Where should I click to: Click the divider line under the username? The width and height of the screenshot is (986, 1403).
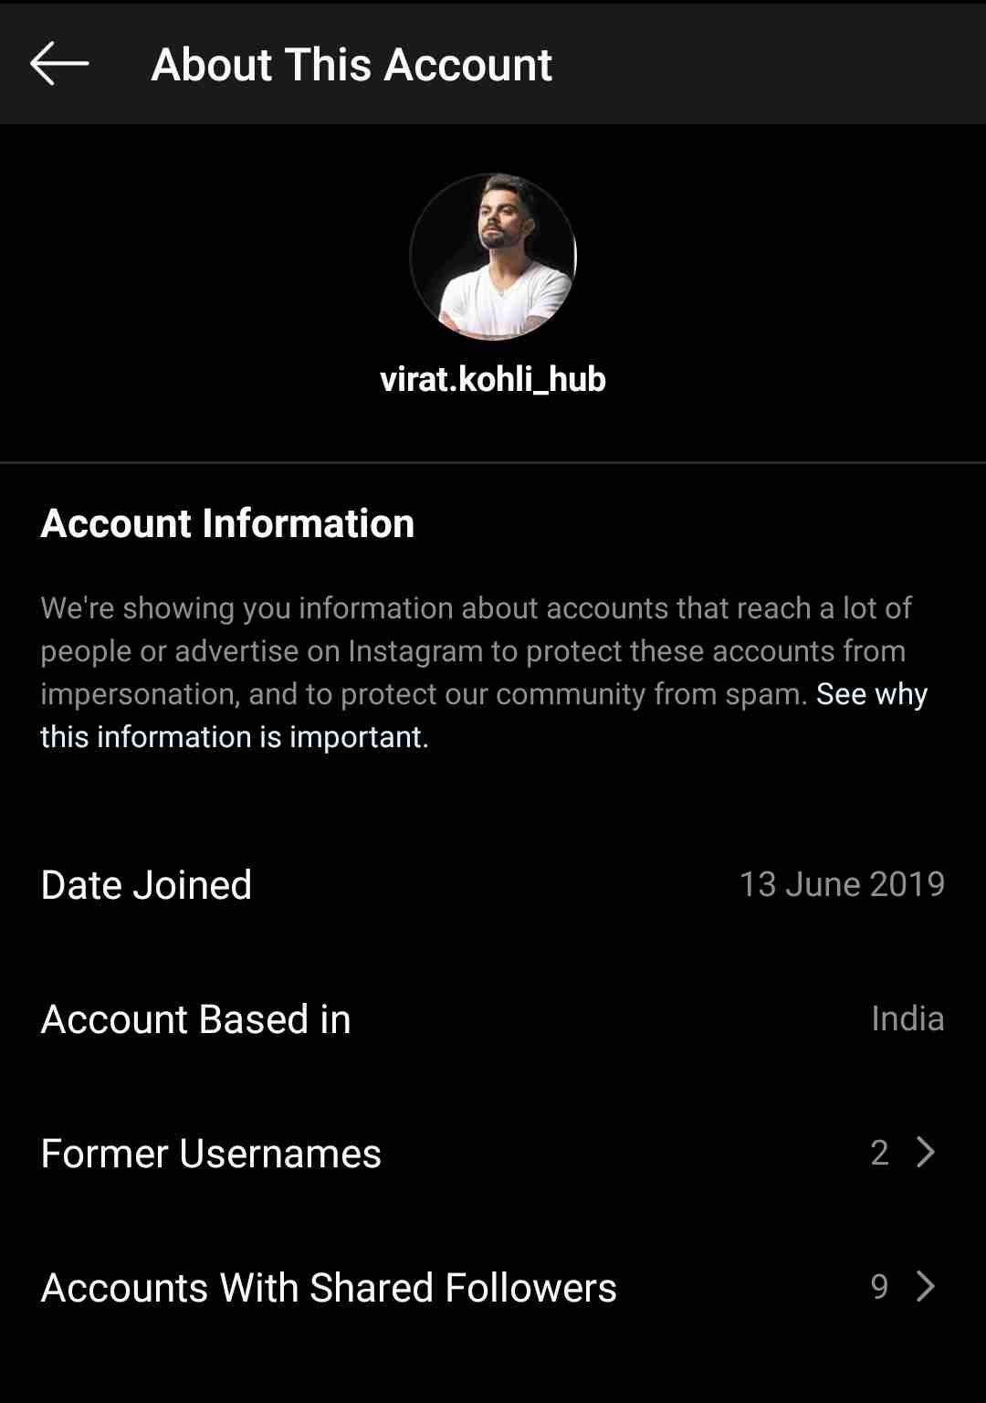pyautogui.click(x=493, y=463)
